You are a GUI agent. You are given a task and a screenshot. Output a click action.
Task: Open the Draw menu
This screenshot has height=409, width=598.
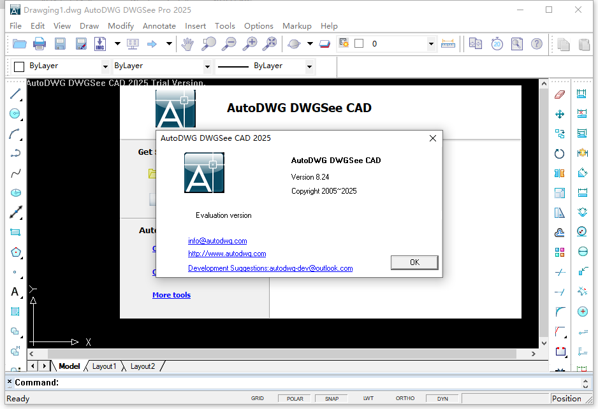[89, 25]
